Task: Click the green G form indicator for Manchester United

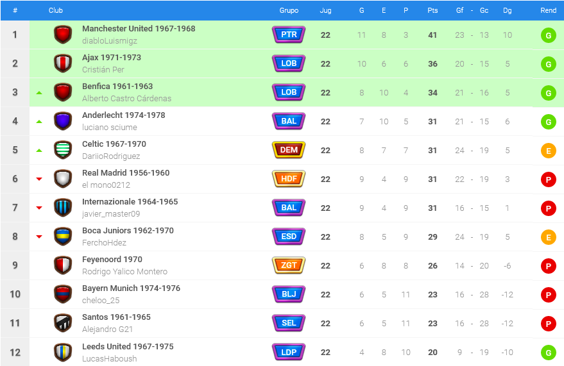Action: pos(548,35)
